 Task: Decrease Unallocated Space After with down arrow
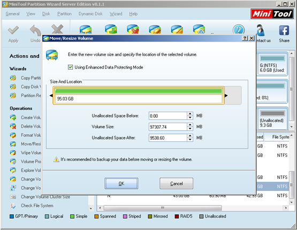pos(190,140)
